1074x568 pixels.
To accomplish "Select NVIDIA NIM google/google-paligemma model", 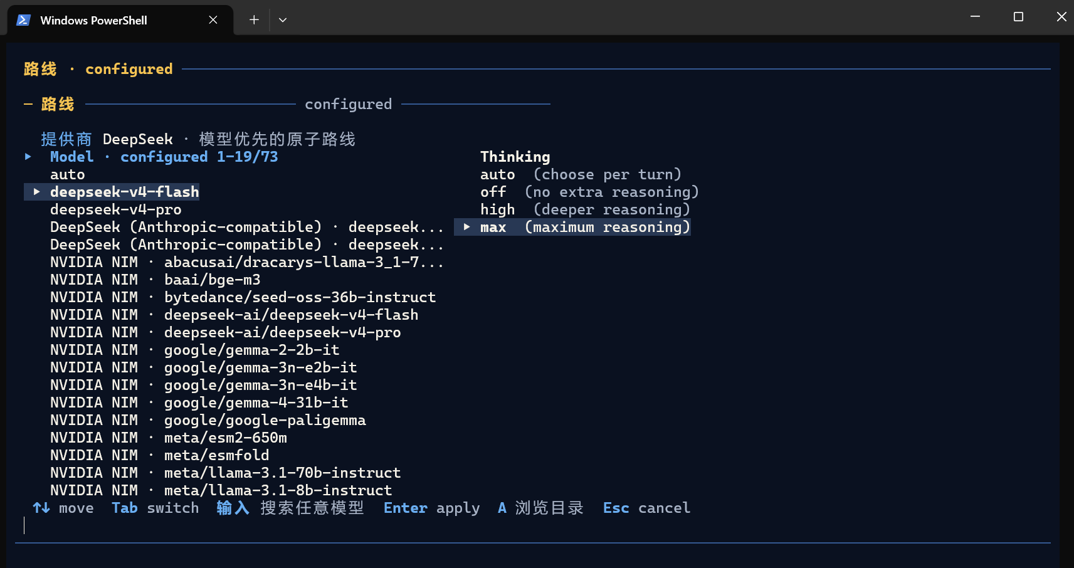I will coord(208,420).
